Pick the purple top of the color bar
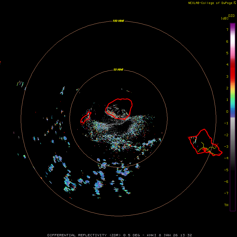The width and height of the screenshot is (237, 237). (233, 26)
